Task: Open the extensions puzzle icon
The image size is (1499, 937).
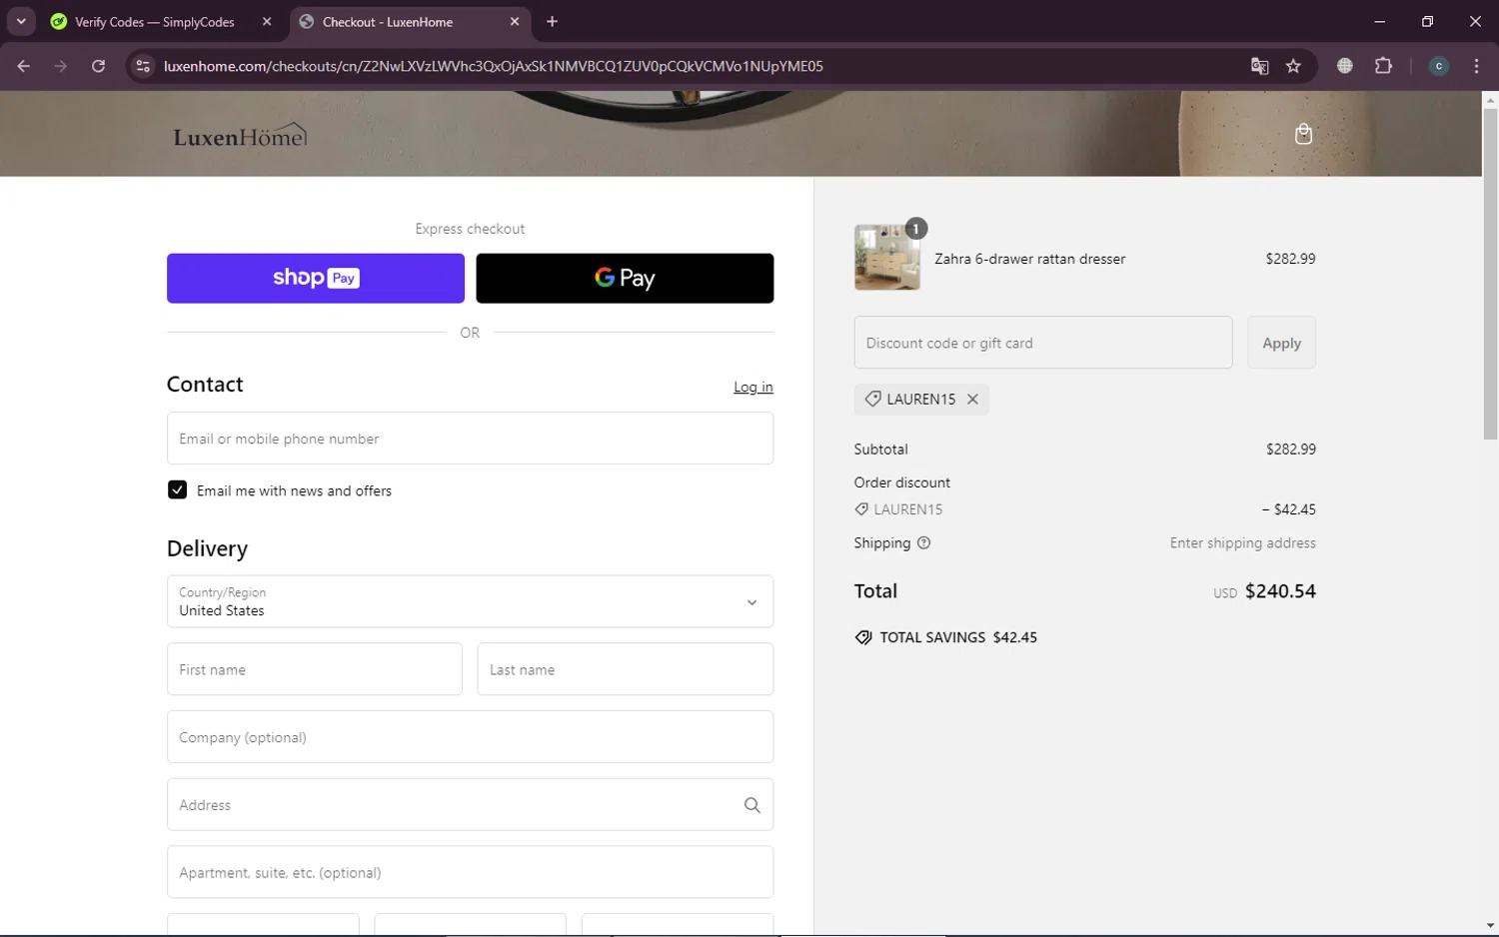Action: [1383, 66]
